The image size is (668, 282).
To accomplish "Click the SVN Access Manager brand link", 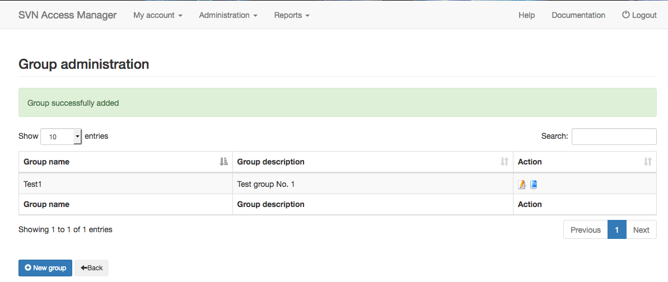I will click(x=67, y=15).
